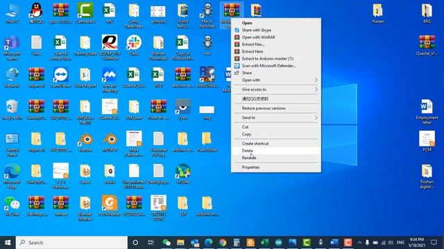Select the PCM document icon

click(x=427, y=141)
